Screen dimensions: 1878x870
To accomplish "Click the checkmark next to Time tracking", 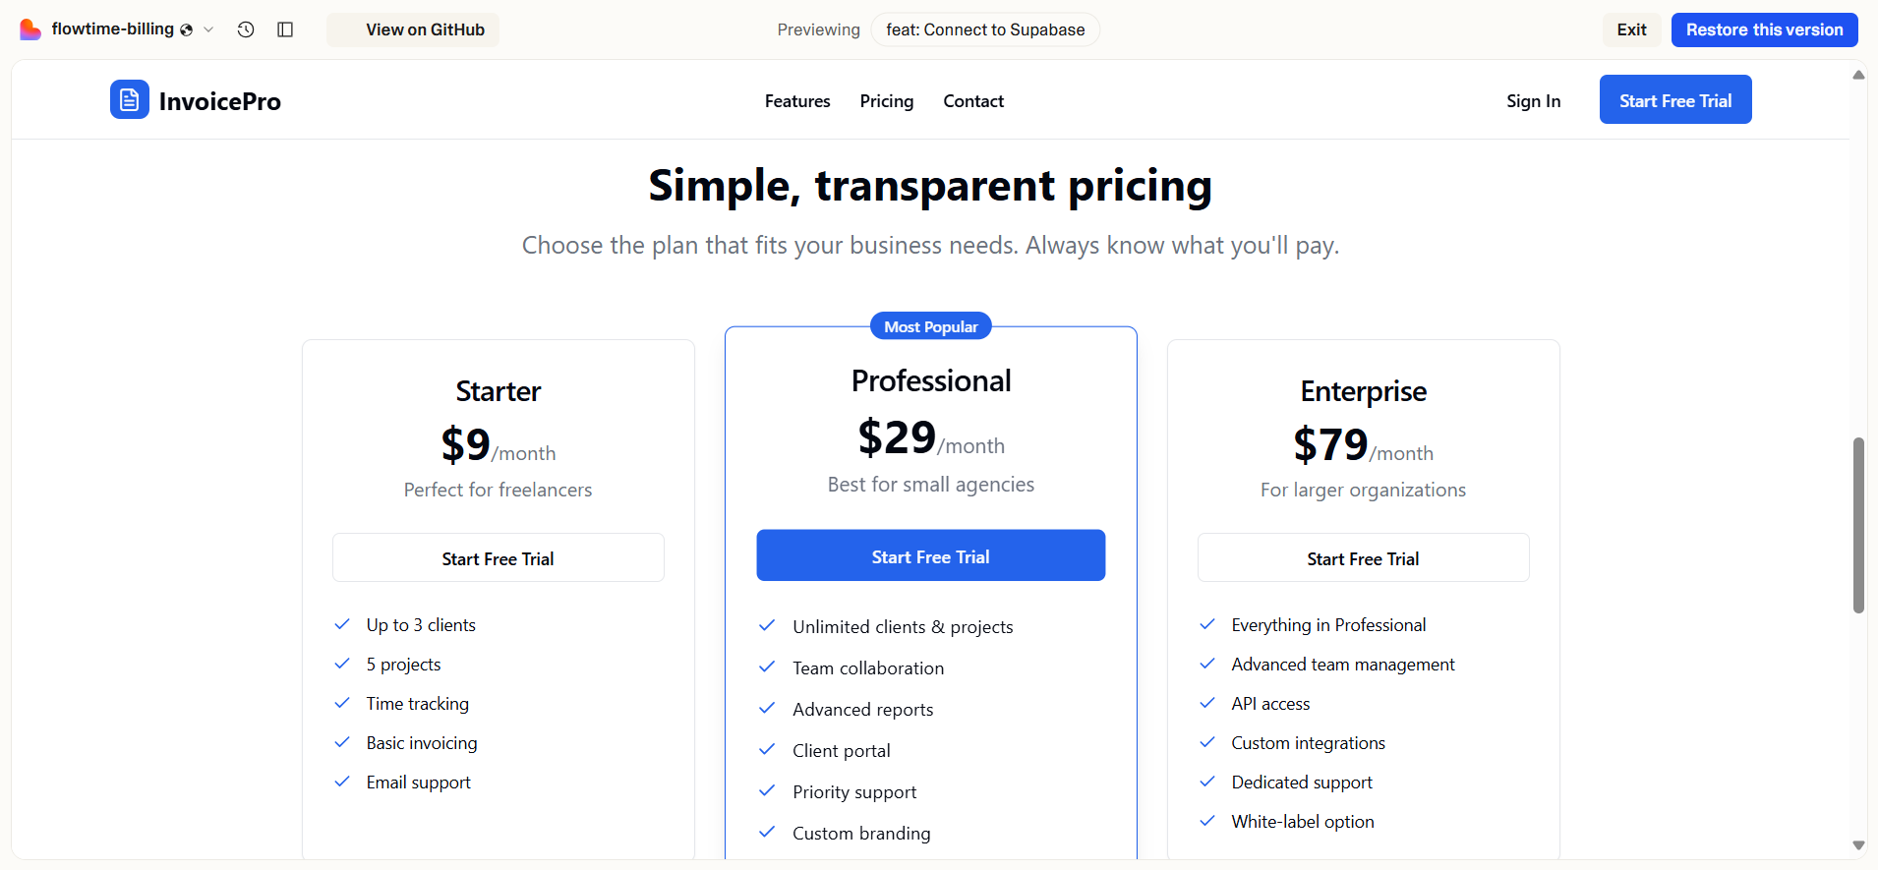I will tap(342, 703).
